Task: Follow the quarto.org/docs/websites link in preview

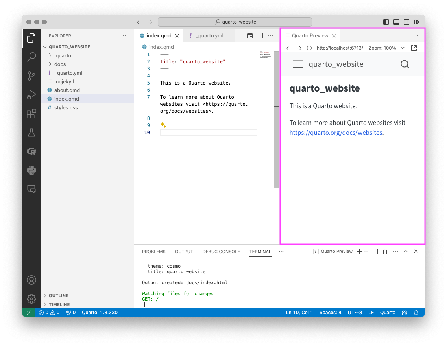Action: pos(336,133)
